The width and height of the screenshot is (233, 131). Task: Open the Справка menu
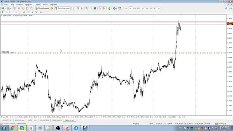(x=54, y=5)
